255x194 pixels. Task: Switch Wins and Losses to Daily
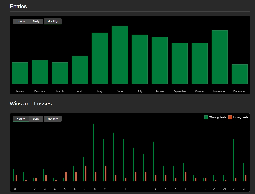(36, 119)
